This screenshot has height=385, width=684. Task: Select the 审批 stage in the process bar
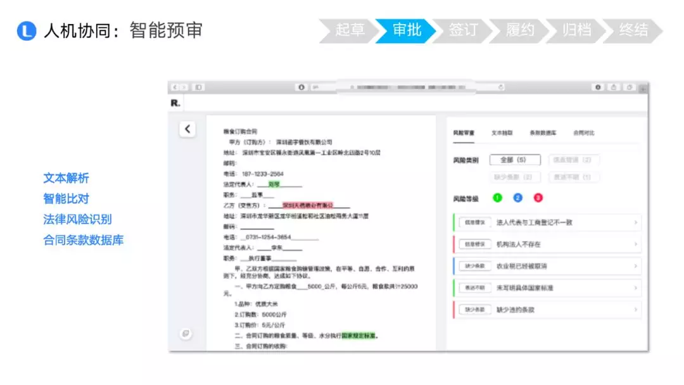coord(406,30)
